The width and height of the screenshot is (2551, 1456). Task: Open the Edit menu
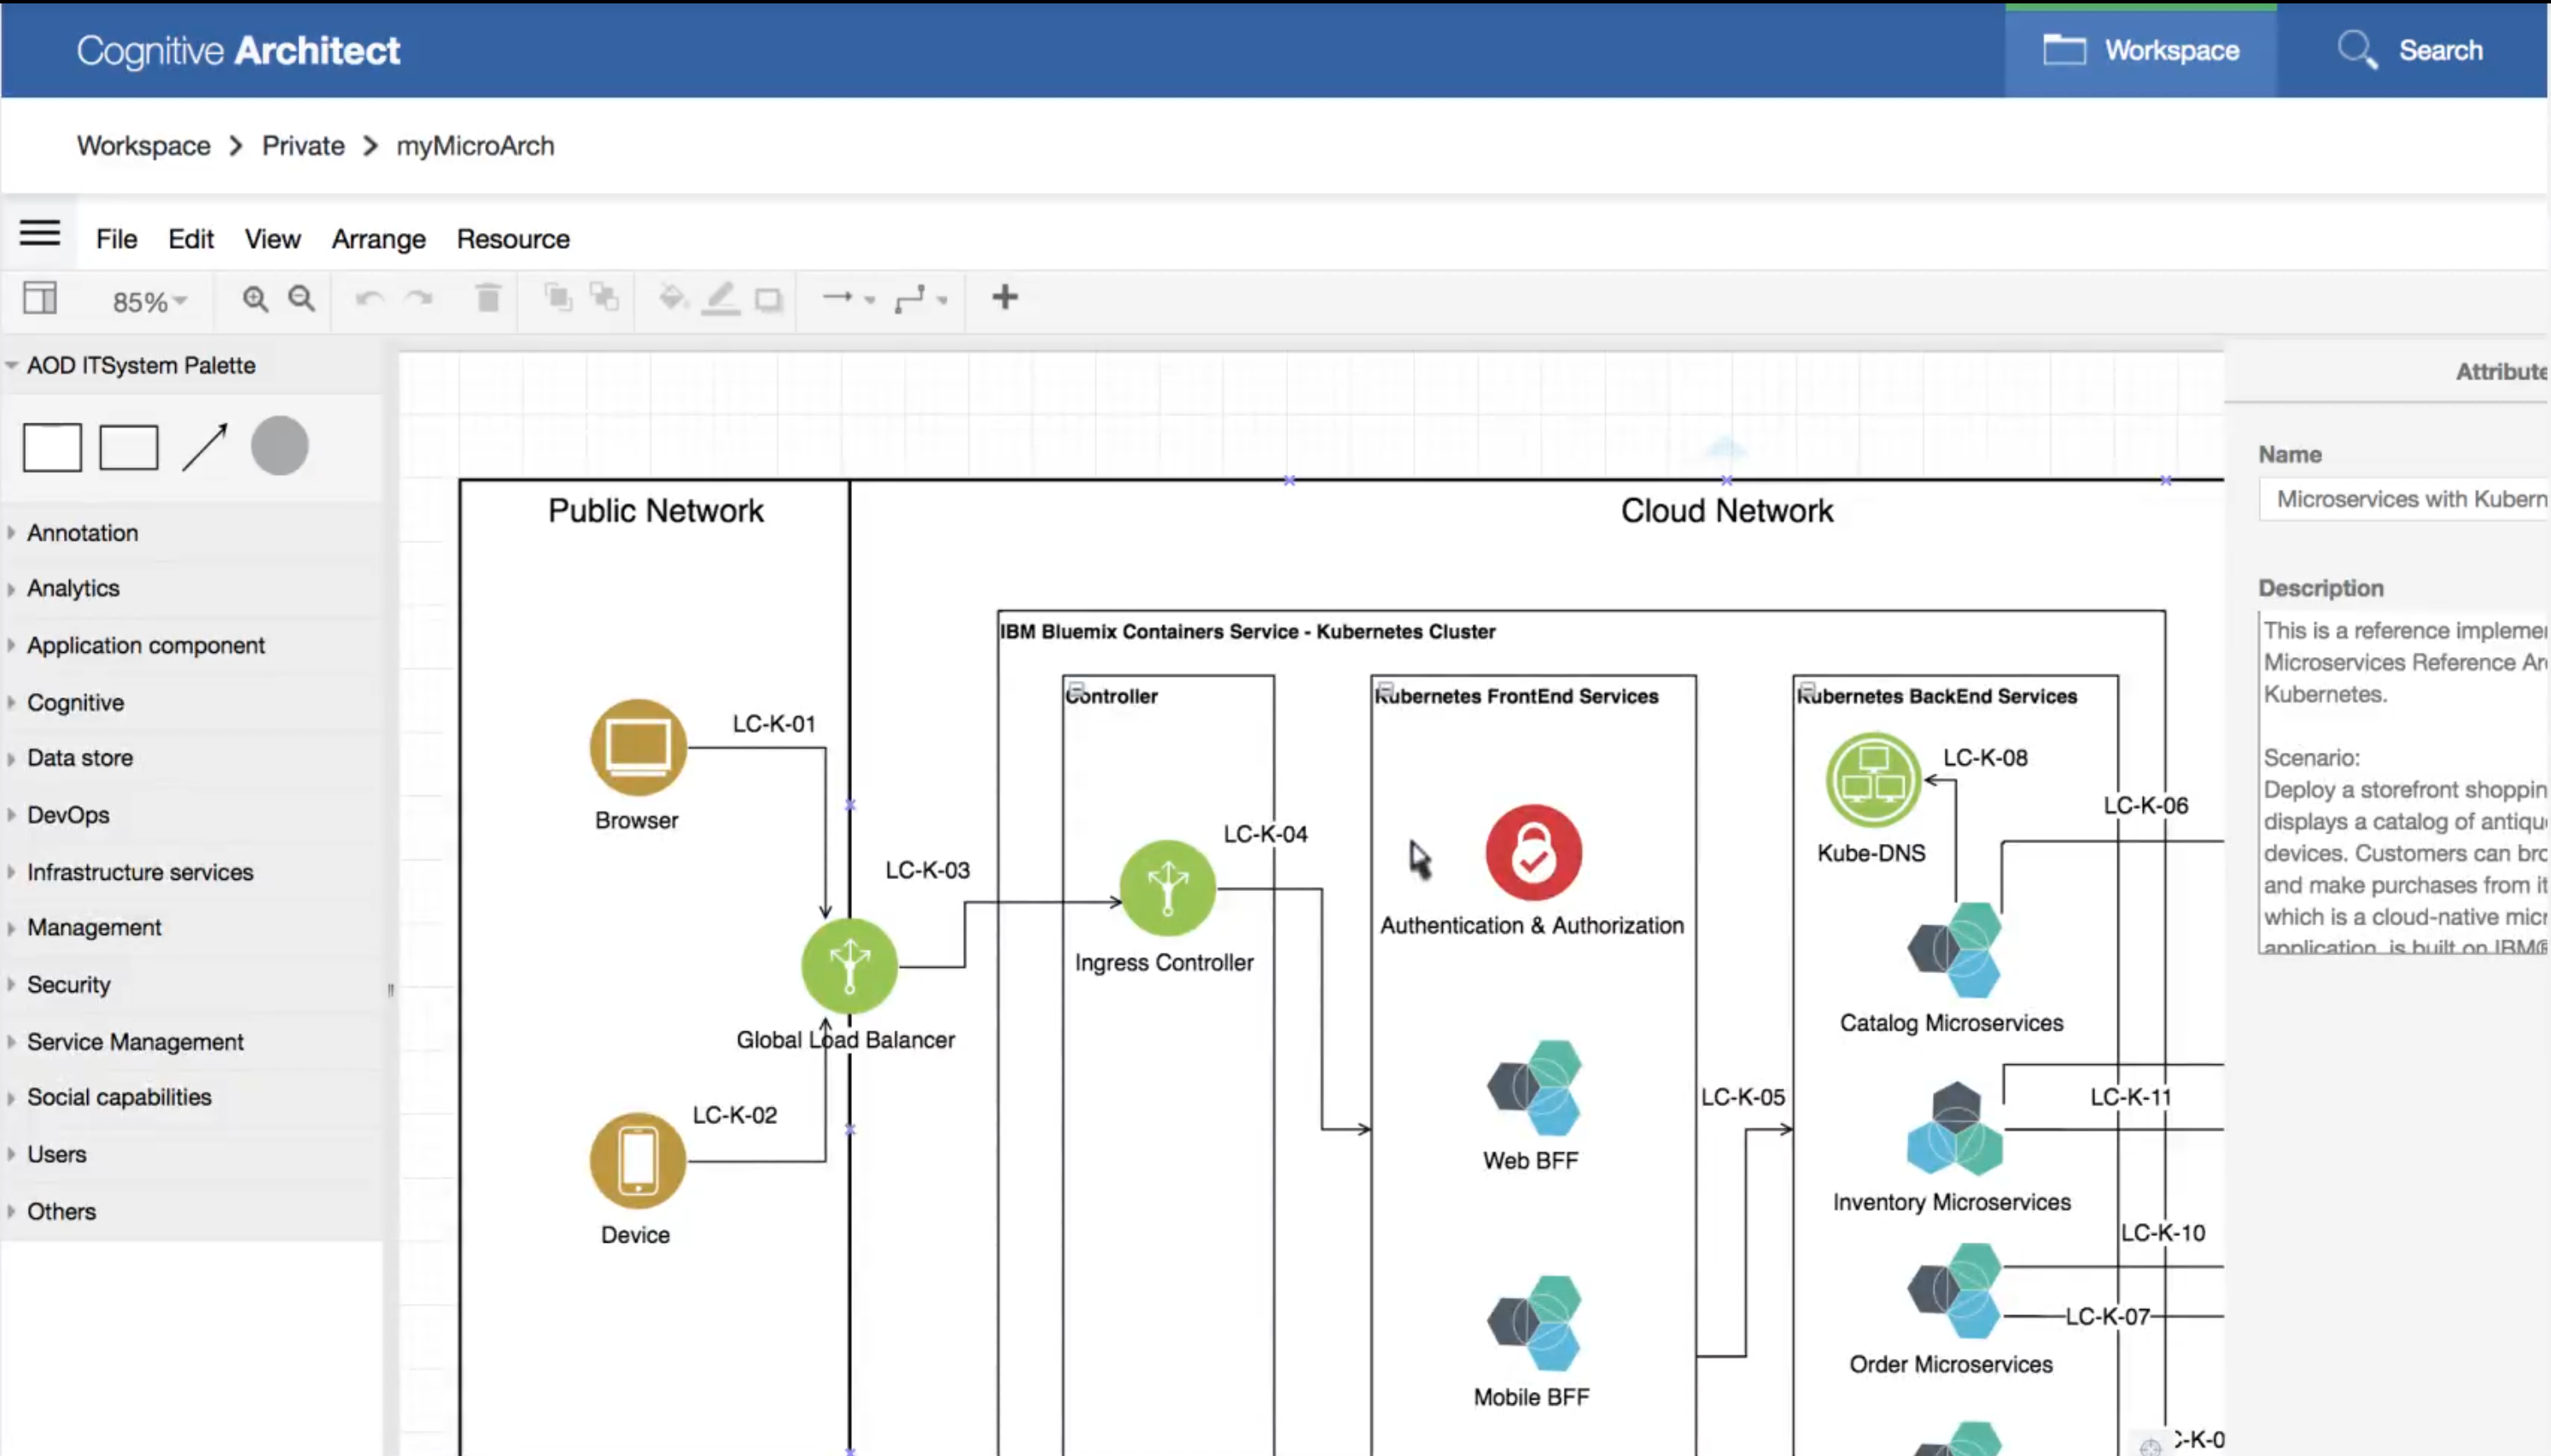(190, 239)
